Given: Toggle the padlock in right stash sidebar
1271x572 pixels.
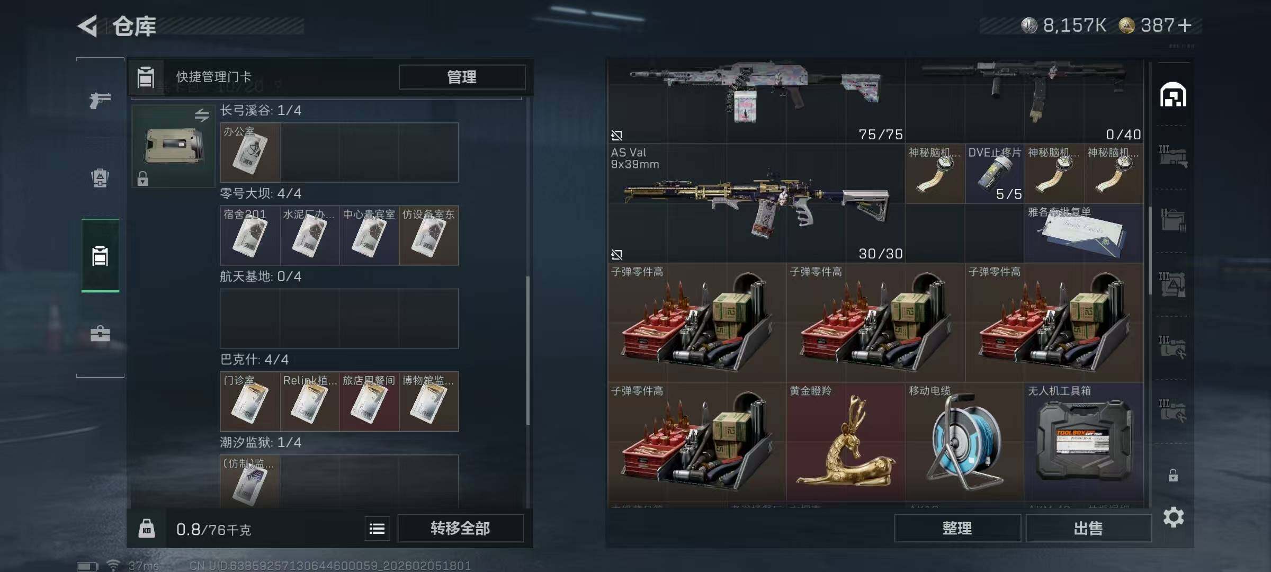Looking at the screenshot, I should point(1173,475).
